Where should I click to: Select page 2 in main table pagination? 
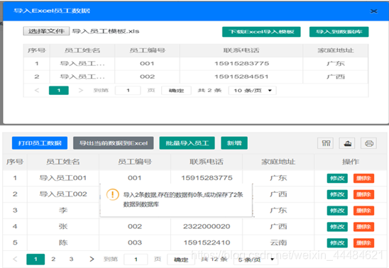(x=53, y=259)
